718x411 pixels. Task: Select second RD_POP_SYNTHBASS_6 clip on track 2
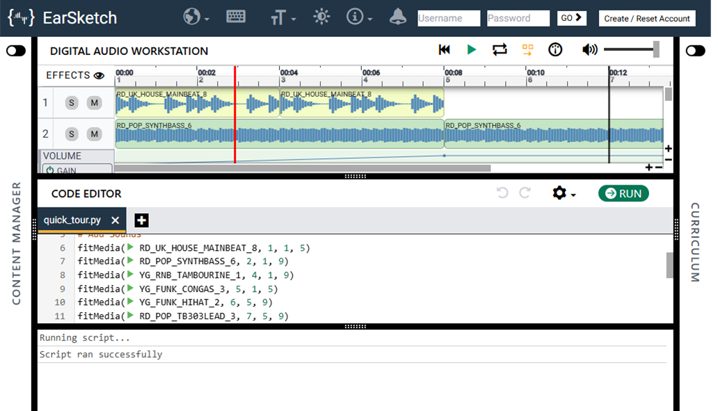pyautogui.click(x=554, y=134)
